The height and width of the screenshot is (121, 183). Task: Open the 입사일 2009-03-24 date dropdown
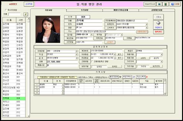[91, 35]
